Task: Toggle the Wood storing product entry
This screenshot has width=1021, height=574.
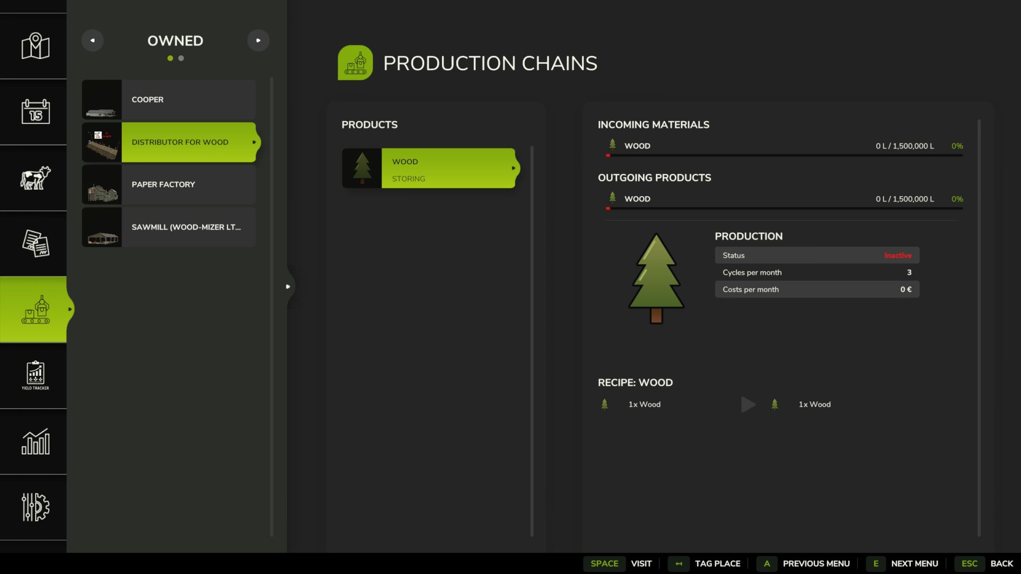Action: click(x=430, y=168)
